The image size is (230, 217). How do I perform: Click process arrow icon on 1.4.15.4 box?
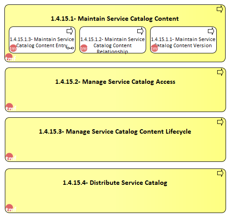(x=220, y=173)
